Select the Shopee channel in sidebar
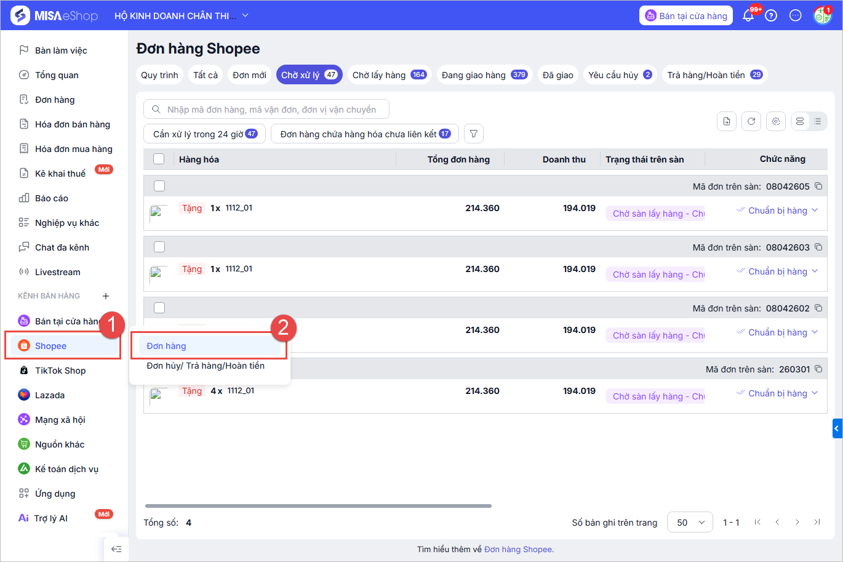The width and height of the screenshot is (843, 562). tap(65, 346)
